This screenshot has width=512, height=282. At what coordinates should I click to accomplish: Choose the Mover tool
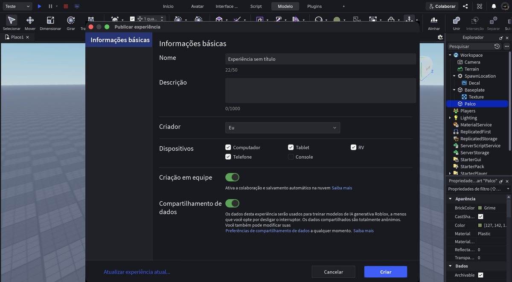pyautogui.click(x=30, y=23)
